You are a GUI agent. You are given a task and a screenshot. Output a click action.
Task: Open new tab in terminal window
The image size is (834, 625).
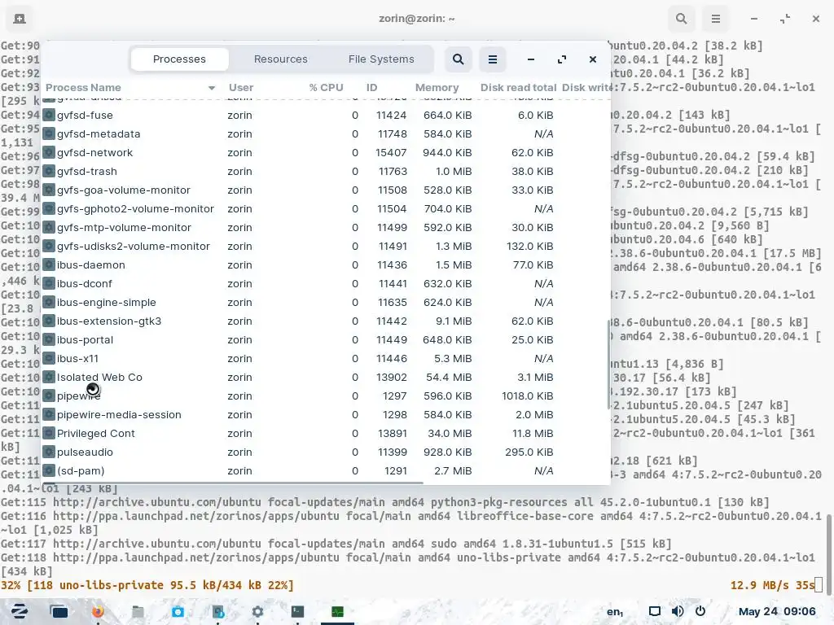click(x=20, y=19)
